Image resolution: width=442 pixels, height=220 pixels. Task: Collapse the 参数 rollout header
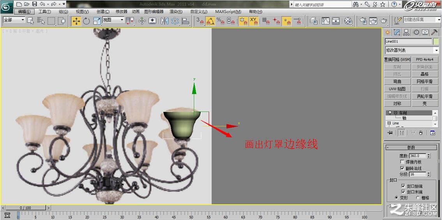411,147
